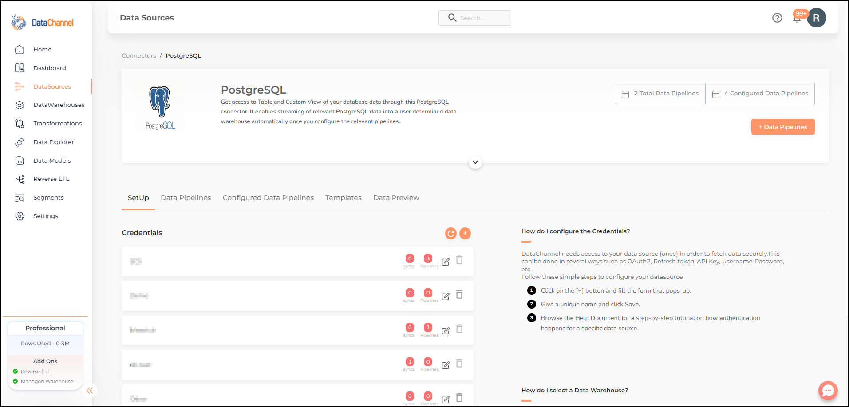
Task: Collapse the sidebar with double chevron
Action: click(90, 391)
